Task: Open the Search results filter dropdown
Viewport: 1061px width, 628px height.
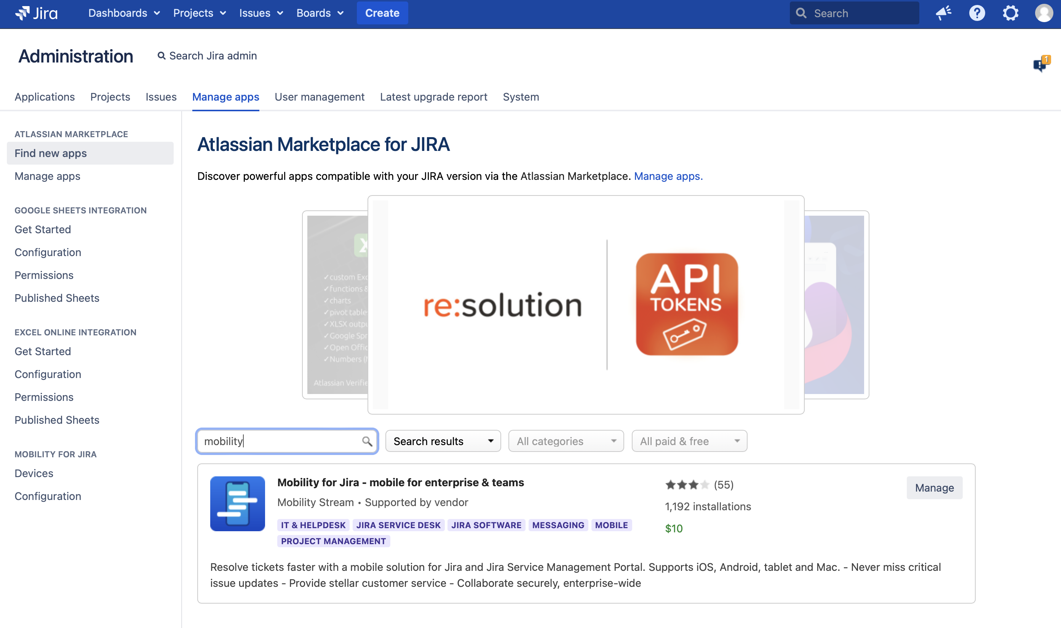Action: (x=443, y=441)
